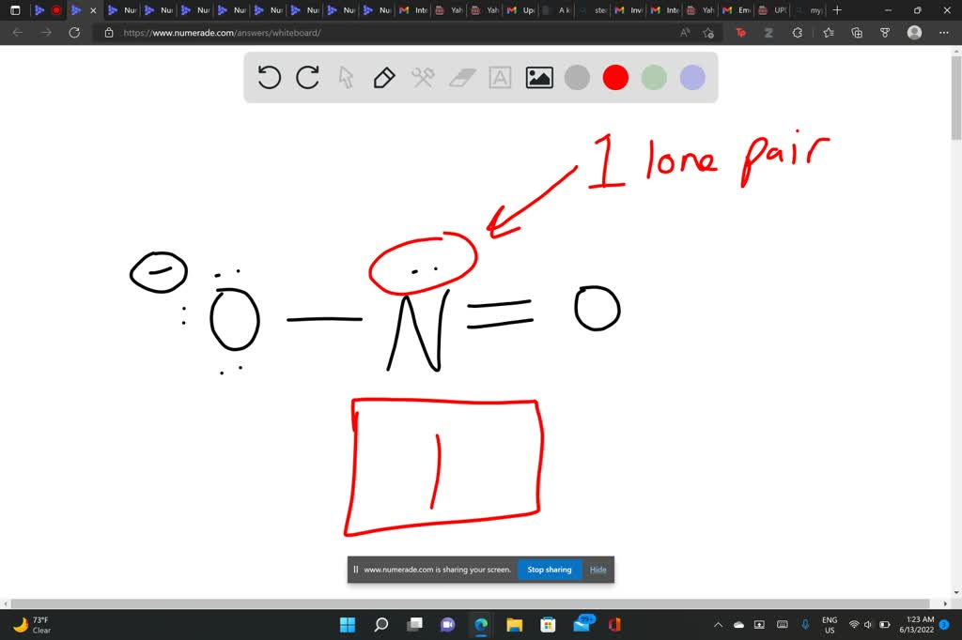Open browser settings menu

(x=944, y=32)
